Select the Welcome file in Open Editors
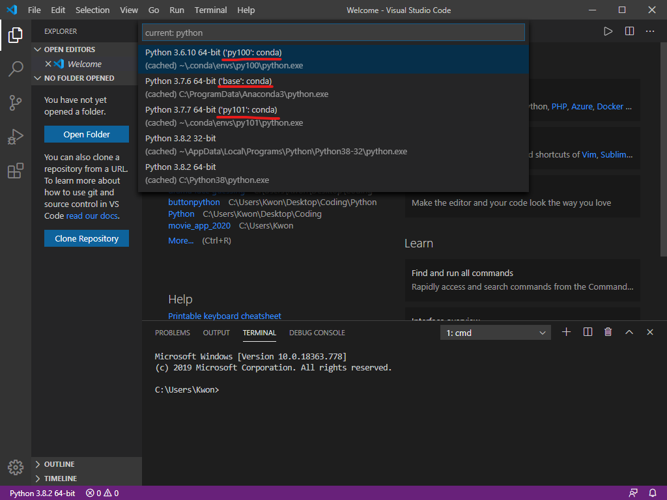This screenshot has height=500, width=667. (85, 64)
